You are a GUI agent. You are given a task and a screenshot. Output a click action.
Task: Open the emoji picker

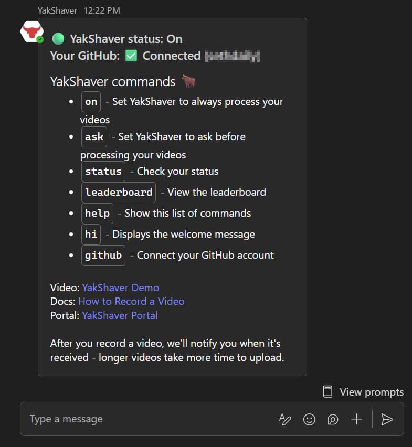(x=309, y=419)
